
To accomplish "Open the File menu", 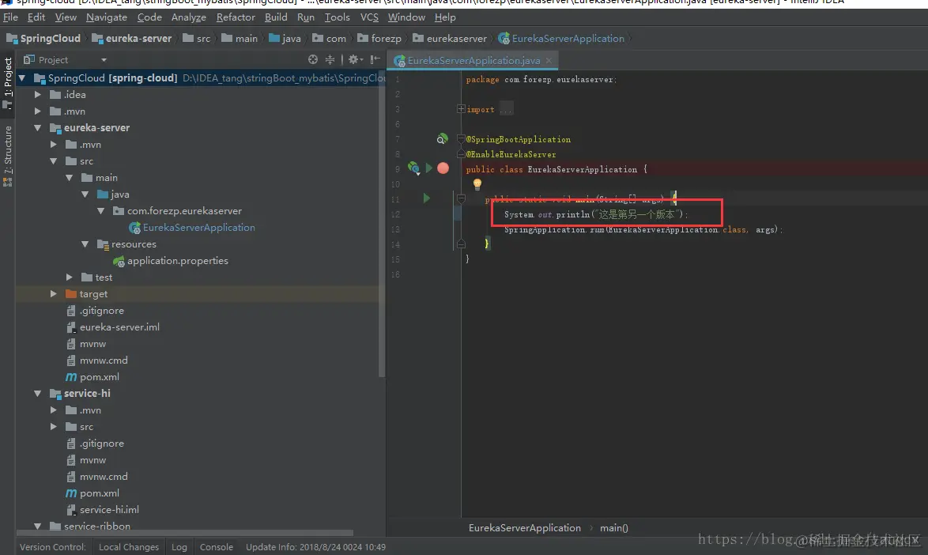I will click(10, 17).
